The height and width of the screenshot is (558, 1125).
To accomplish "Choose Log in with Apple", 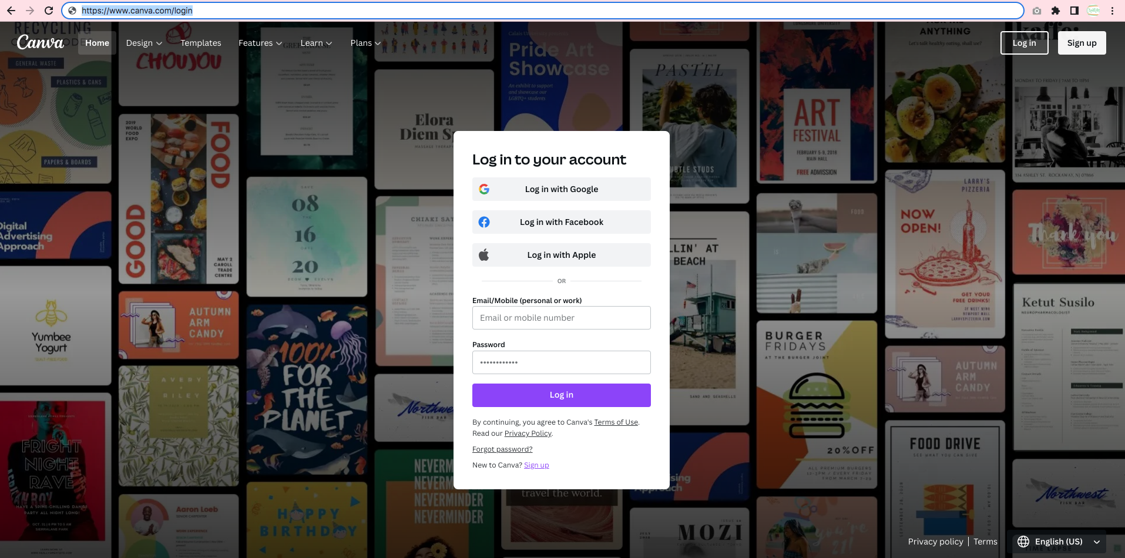I will coord(561,255).
